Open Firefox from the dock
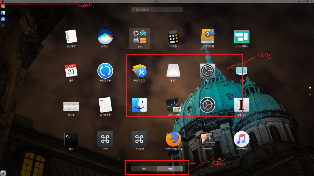The image size is (314, 176). point(3,6)
